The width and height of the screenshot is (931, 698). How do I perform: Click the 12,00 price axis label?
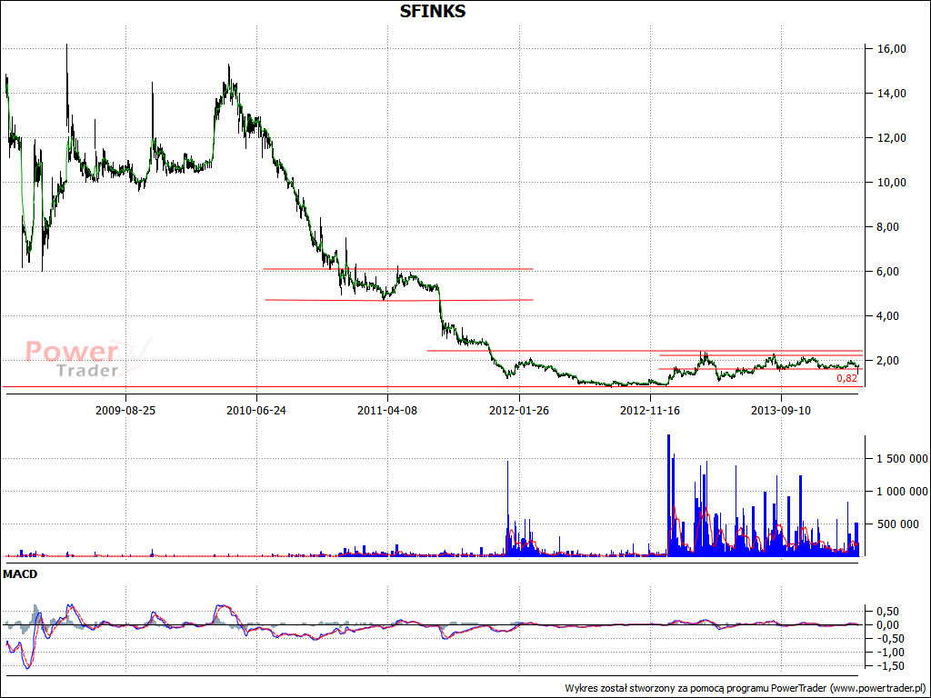892,138
